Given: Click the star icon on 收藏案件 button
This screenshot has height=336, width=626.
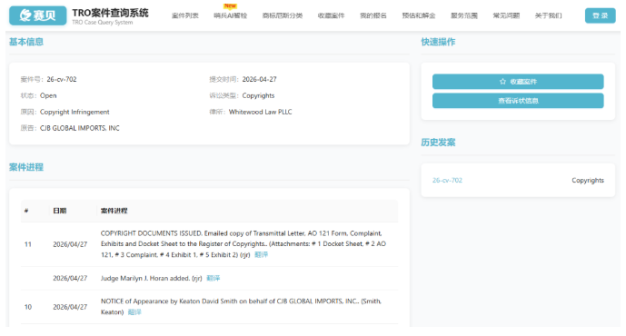Looking at the screenshot, I should tap(502, 82).
